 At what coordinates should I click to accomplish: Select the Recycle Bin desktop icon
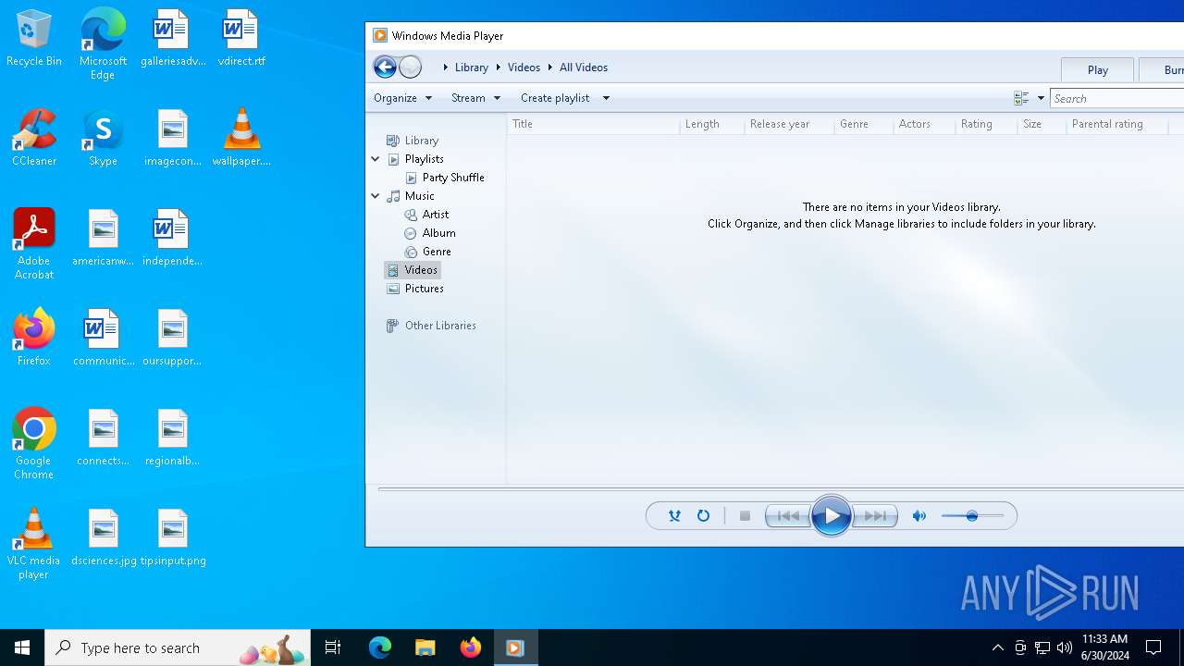34,38
